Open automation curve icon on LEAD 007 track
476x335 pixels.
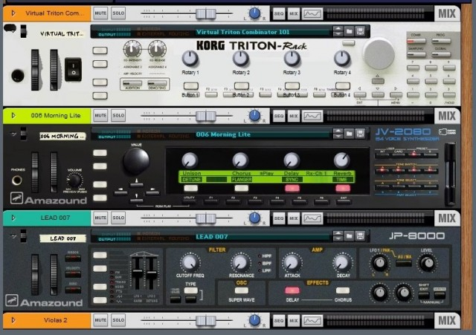313,218
